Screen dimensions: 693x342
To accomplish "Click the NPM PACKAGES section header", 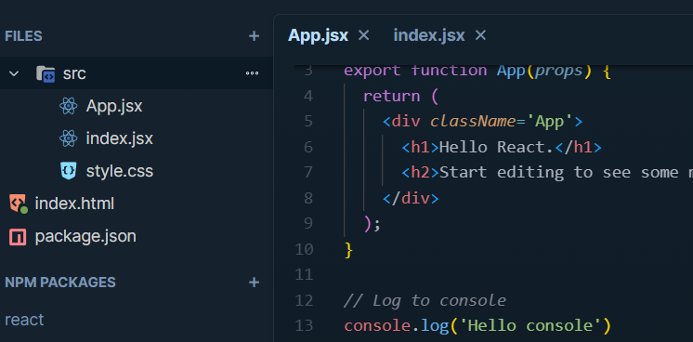I will point(60,283).
